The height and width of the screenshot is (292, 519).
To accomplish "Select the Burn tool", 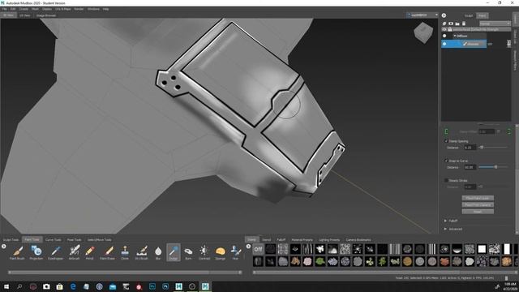I will [188, 252].
